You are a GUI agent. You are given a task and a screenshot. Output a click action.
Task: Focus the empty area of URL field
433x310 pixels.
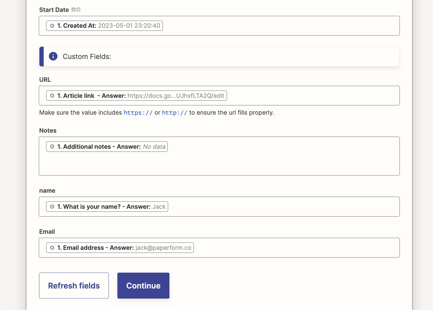309,96
